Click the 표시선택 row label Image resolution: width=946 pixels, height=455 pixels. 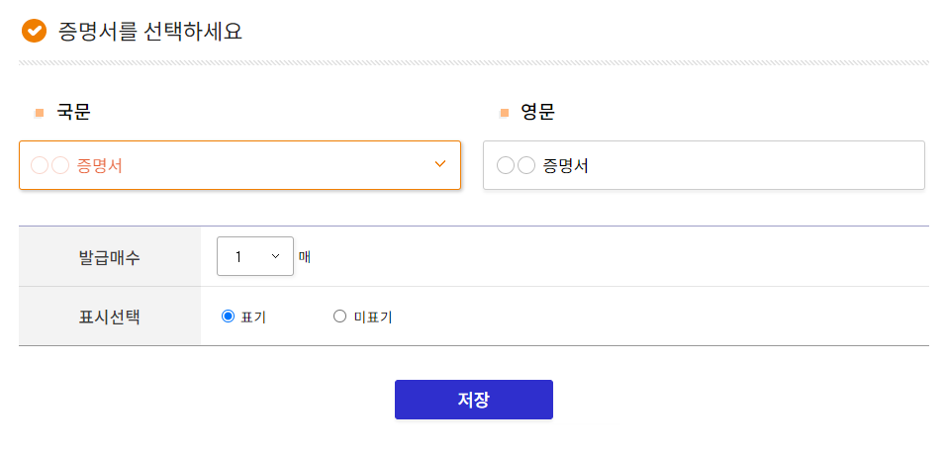pyautogui.click(x=109, y=317)
